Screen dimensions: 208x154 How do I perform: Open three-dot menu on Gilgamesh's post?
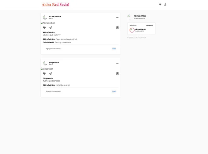(x=117, y=63)
